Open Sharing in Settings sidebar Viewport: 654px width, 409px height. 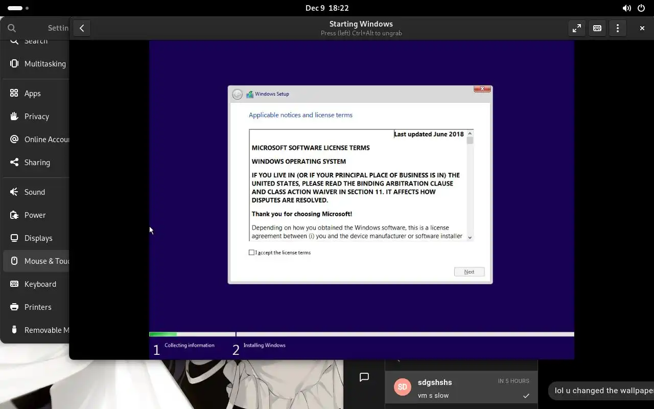point(36,163)
